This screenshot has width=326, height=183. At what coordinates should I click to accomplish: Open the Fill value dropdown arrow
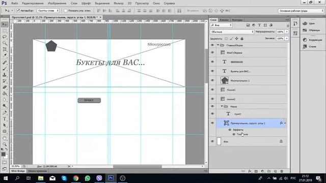[x=287, y=39]
